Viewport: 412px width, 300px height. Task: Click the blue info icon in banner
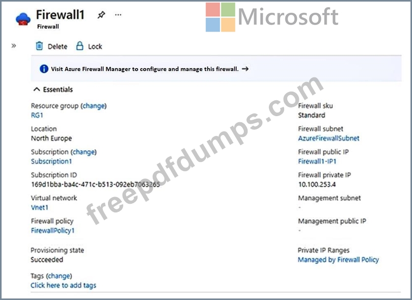[x=44, y=69]
